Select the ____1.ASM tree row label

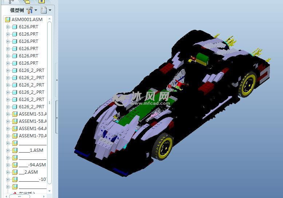31,150
